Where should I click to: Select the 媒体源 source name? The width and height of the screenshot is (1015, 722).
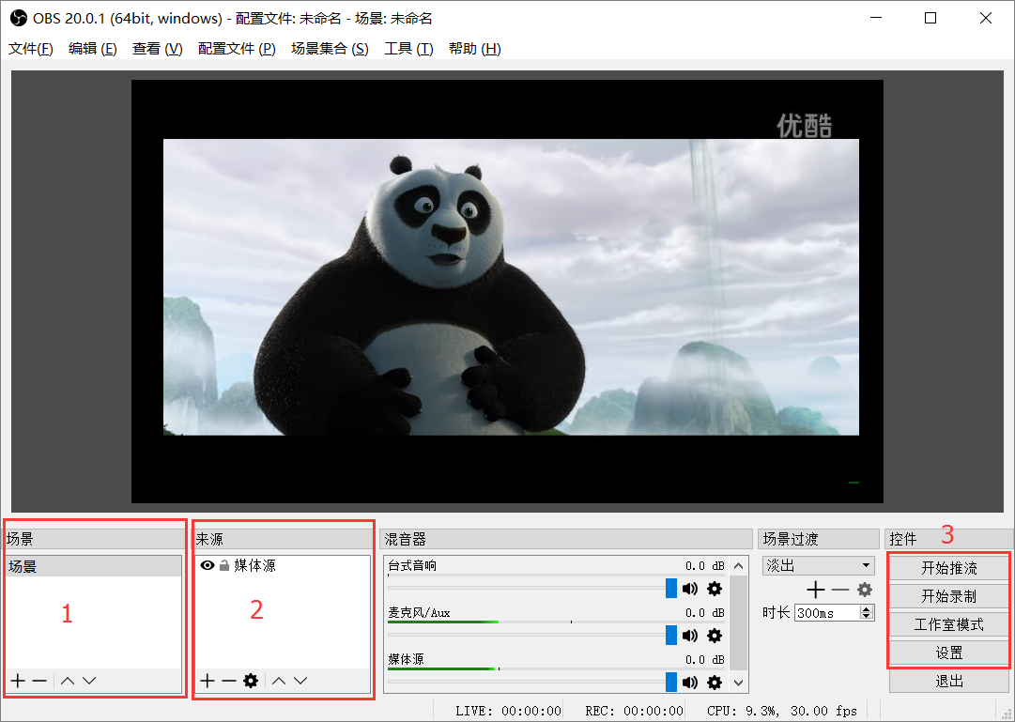[x=255, y=565]
